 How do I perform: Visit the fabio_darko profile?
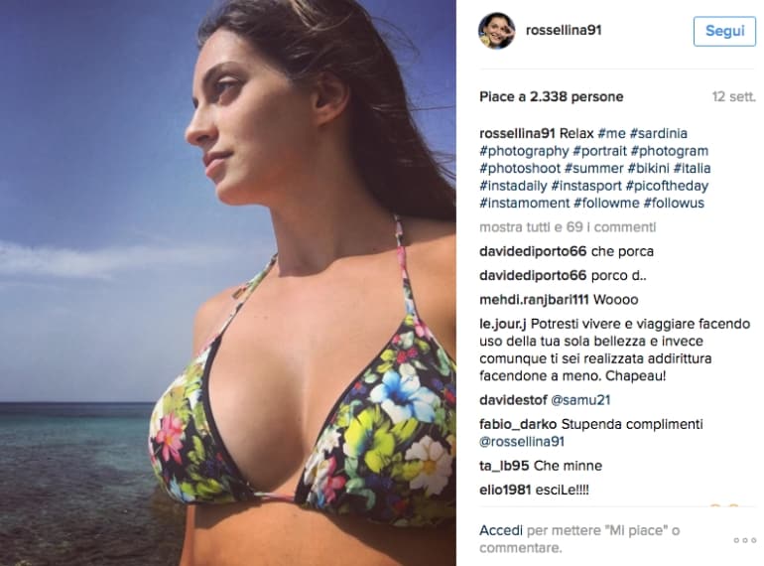(x=518, y=425)
